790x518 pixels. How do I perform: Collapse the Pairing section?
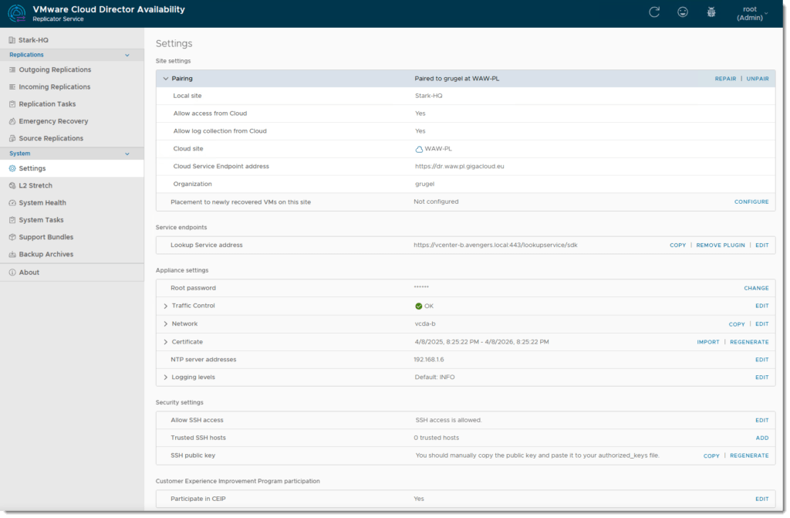[x=165, y=79]
